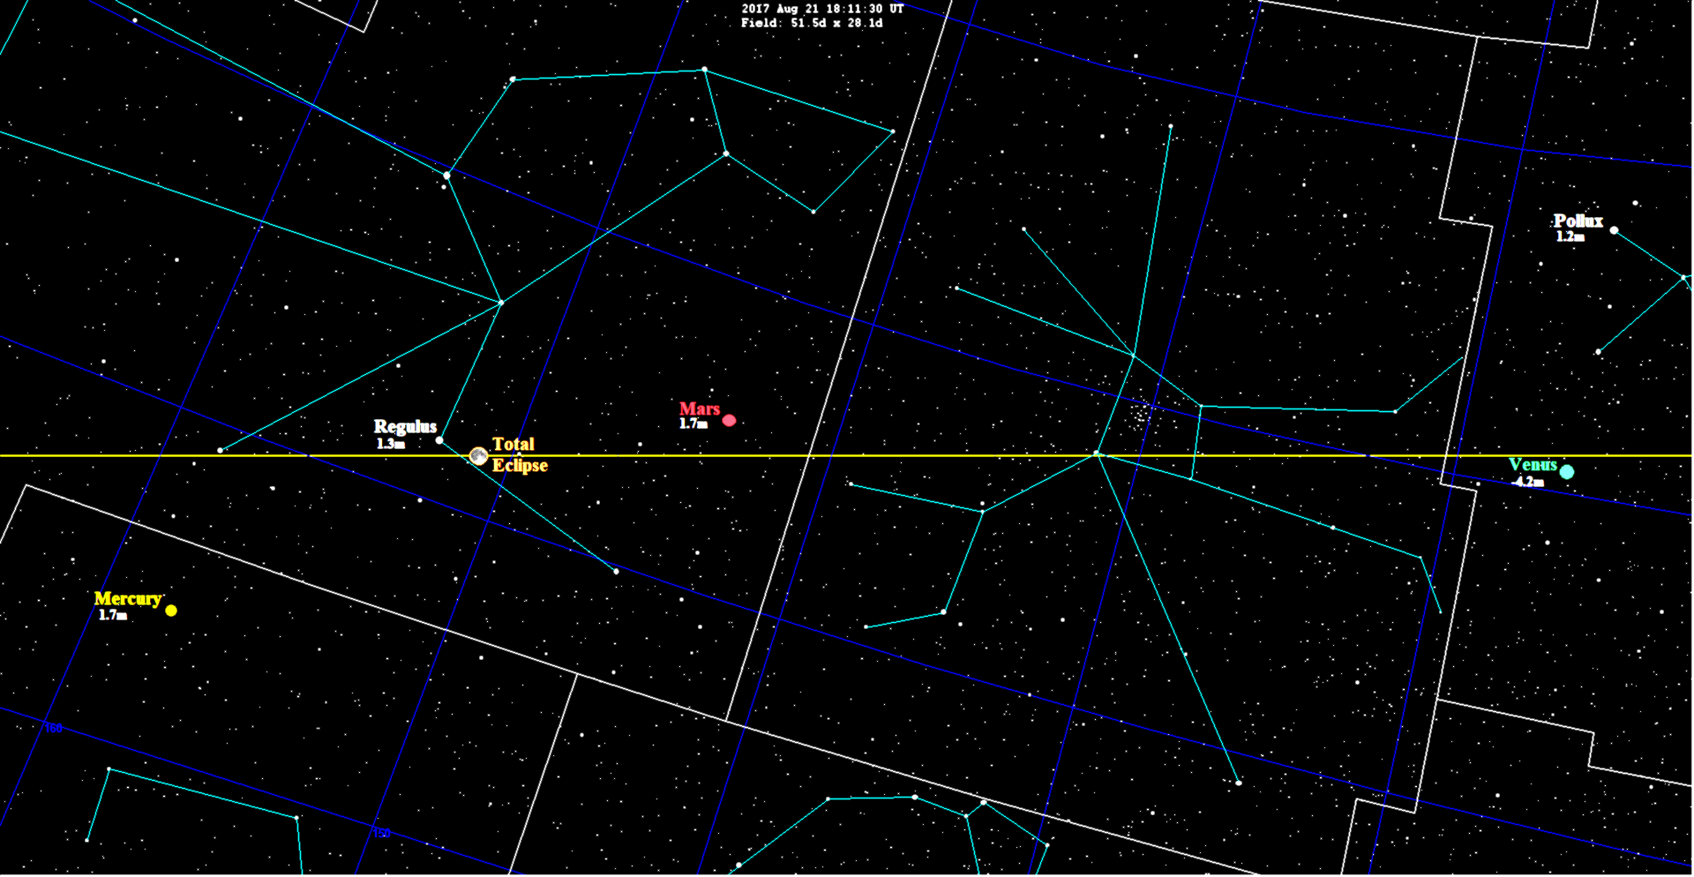Click the blue "150" grid coordinate label
1694x877 pixels.
click(x=381, y=834)
